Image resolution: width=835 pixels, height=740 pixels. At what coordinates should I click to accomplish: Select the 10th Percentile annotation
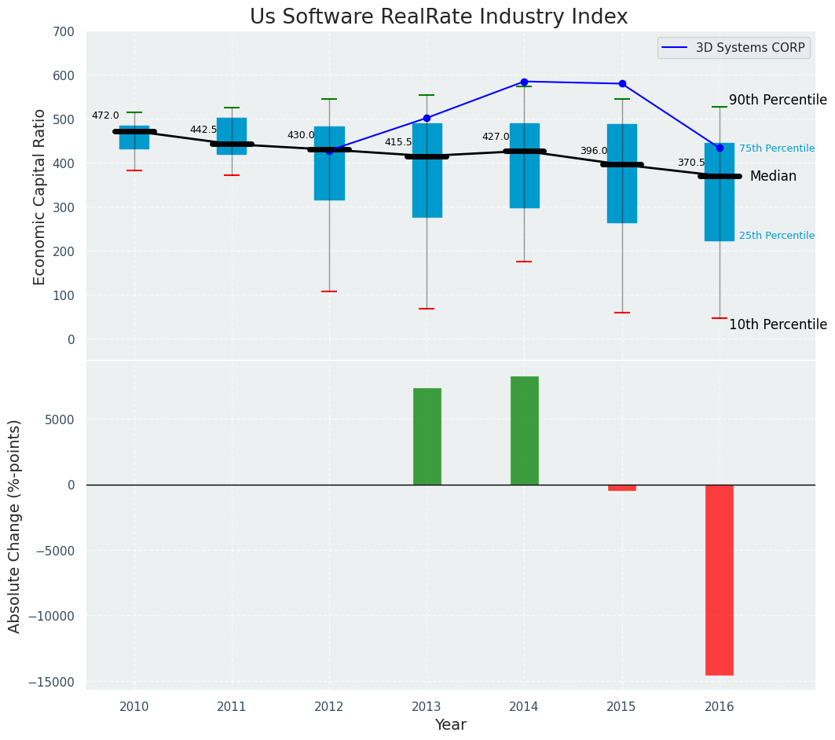pos(778,325)
